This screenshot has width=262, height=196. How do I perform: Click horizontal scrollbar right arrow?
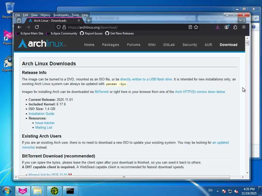tap(243, 177)
